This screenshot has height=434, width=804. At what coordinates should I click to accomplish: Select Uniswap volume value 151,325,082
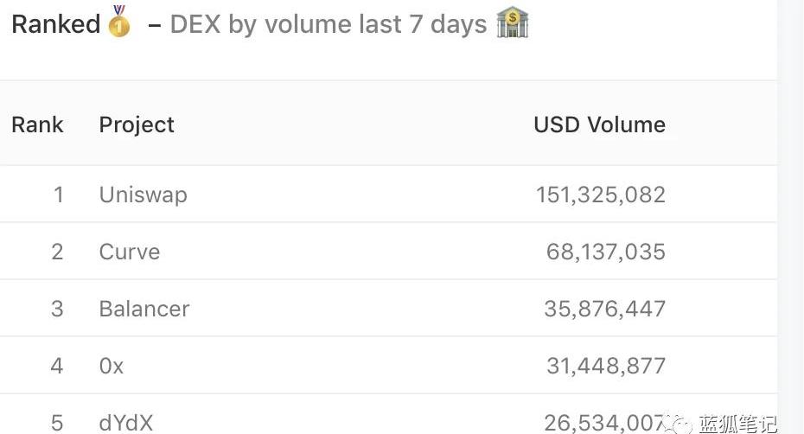pyautogui.click(x=601, y=195)
